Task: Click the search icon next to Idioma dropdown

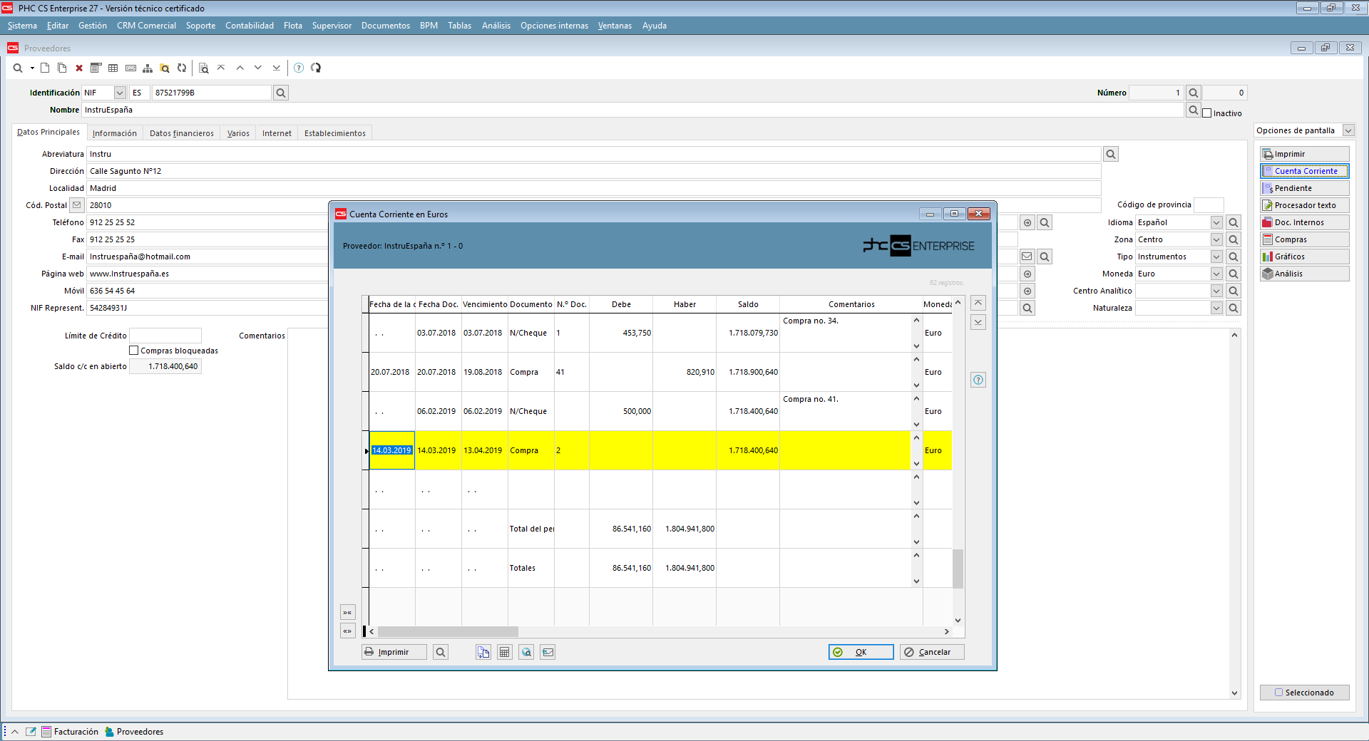Action: 1234,222
